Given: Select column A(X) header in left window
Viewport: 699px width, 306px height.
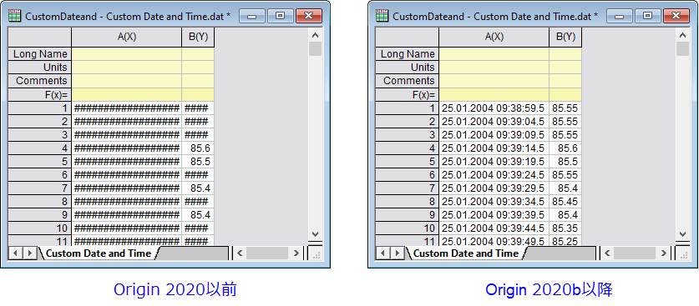Looking at the screenshot, I should point(127,38).
